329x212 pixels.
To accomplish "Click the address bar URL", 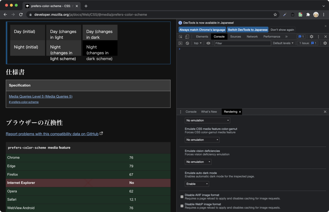I will 91,15.
